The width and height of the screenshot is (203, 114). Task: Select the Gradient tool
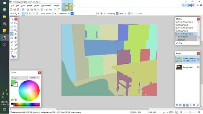click(16, 38)
